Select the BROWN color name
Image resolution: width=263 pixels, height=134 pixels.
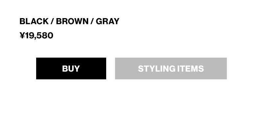[x=72, y=21]
